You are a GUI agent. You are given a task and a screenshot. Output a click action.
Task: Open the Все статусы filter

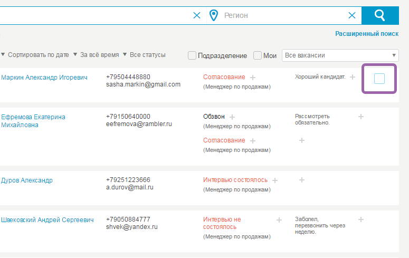(144, 55)
